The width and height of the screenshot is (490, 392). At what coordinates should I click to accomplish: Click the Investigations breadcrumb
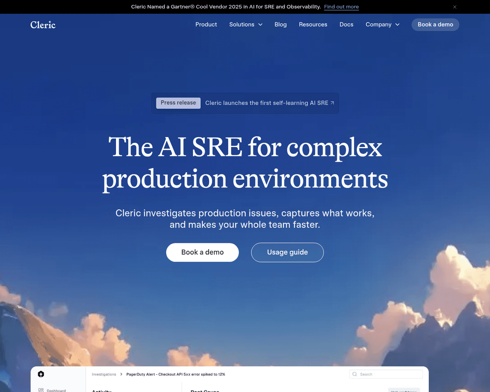(x=104, y=374)
